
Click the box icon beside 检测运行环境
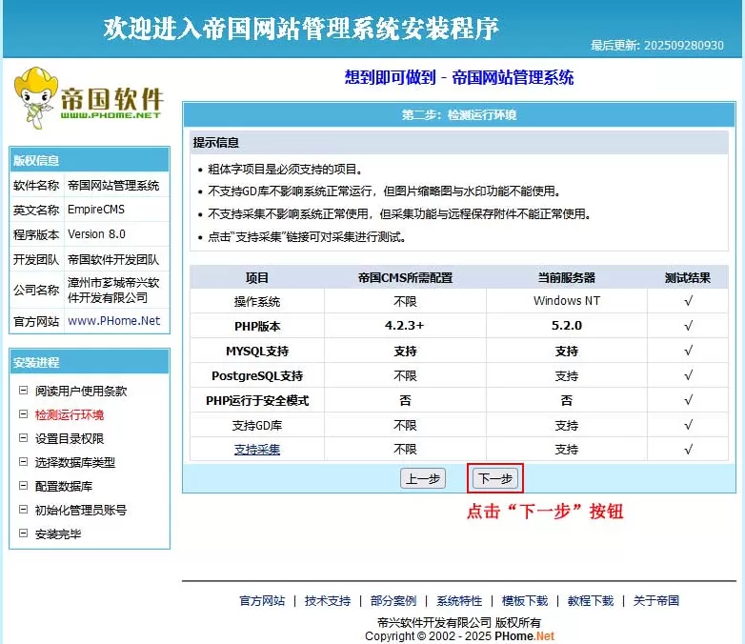(23, 414)
